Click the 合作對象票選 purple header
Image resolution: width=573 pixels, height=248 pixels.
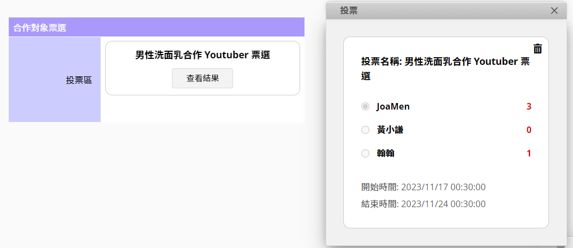[156, 27]
